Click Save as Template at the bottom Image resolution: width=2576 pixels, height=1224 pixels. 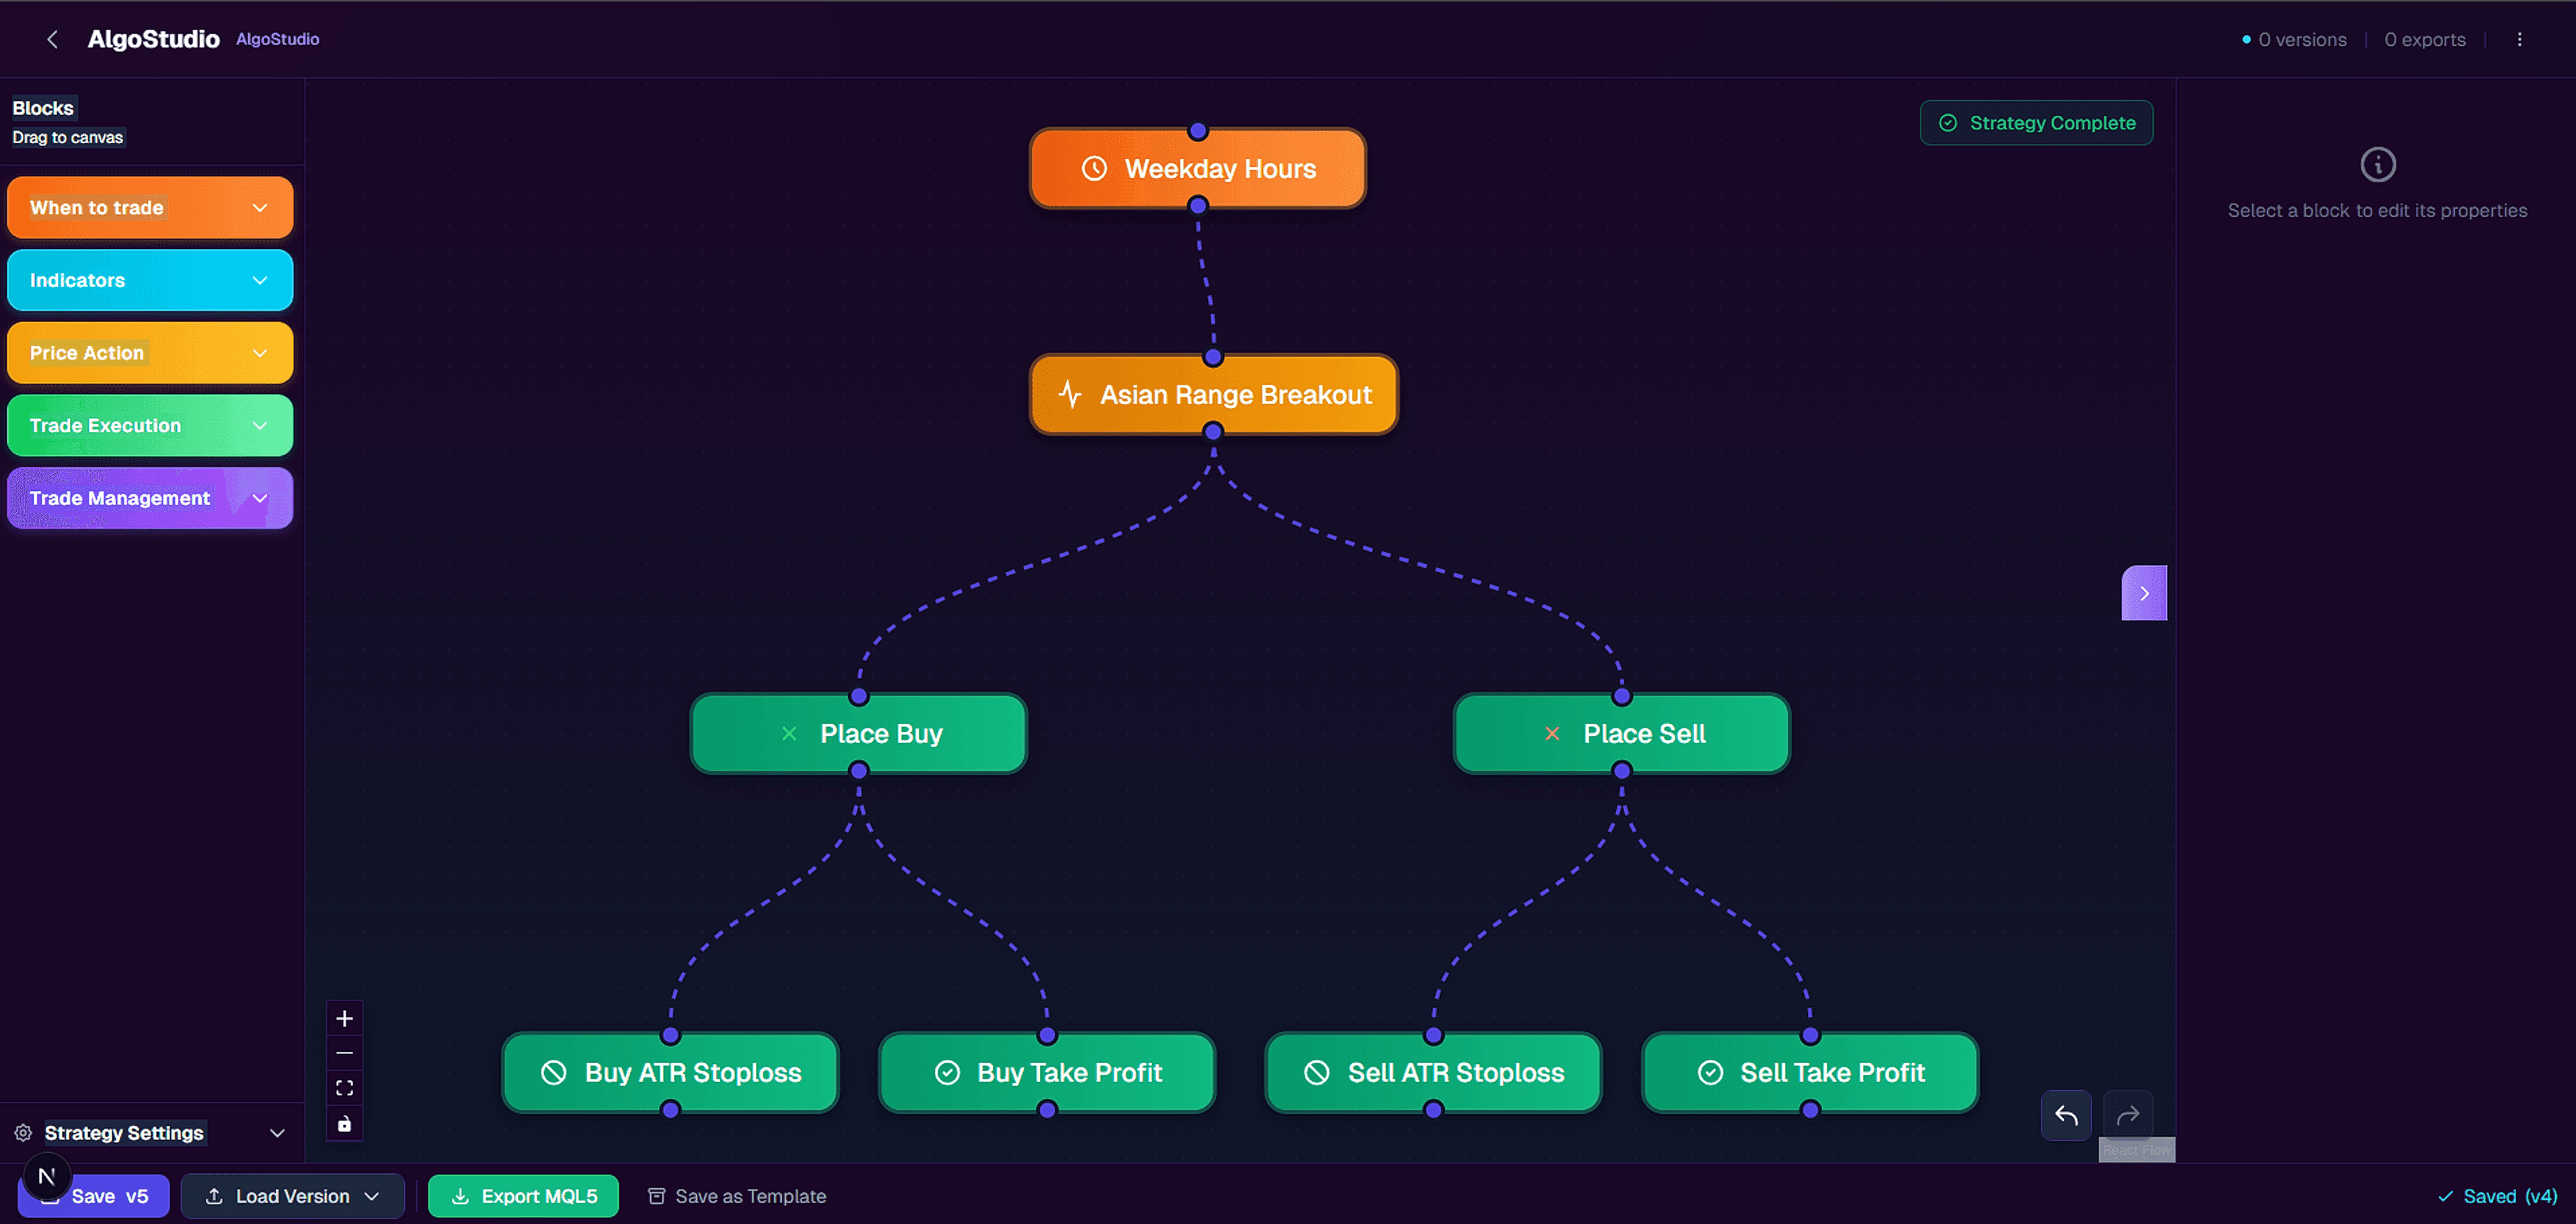tap(736, 1195)
